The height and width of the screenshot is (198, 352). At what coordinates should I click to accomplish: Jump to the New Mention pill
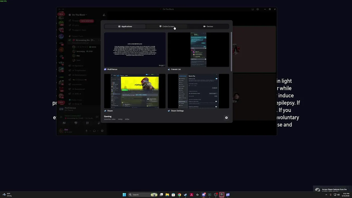pyautogui.click(x=87, y=21)
